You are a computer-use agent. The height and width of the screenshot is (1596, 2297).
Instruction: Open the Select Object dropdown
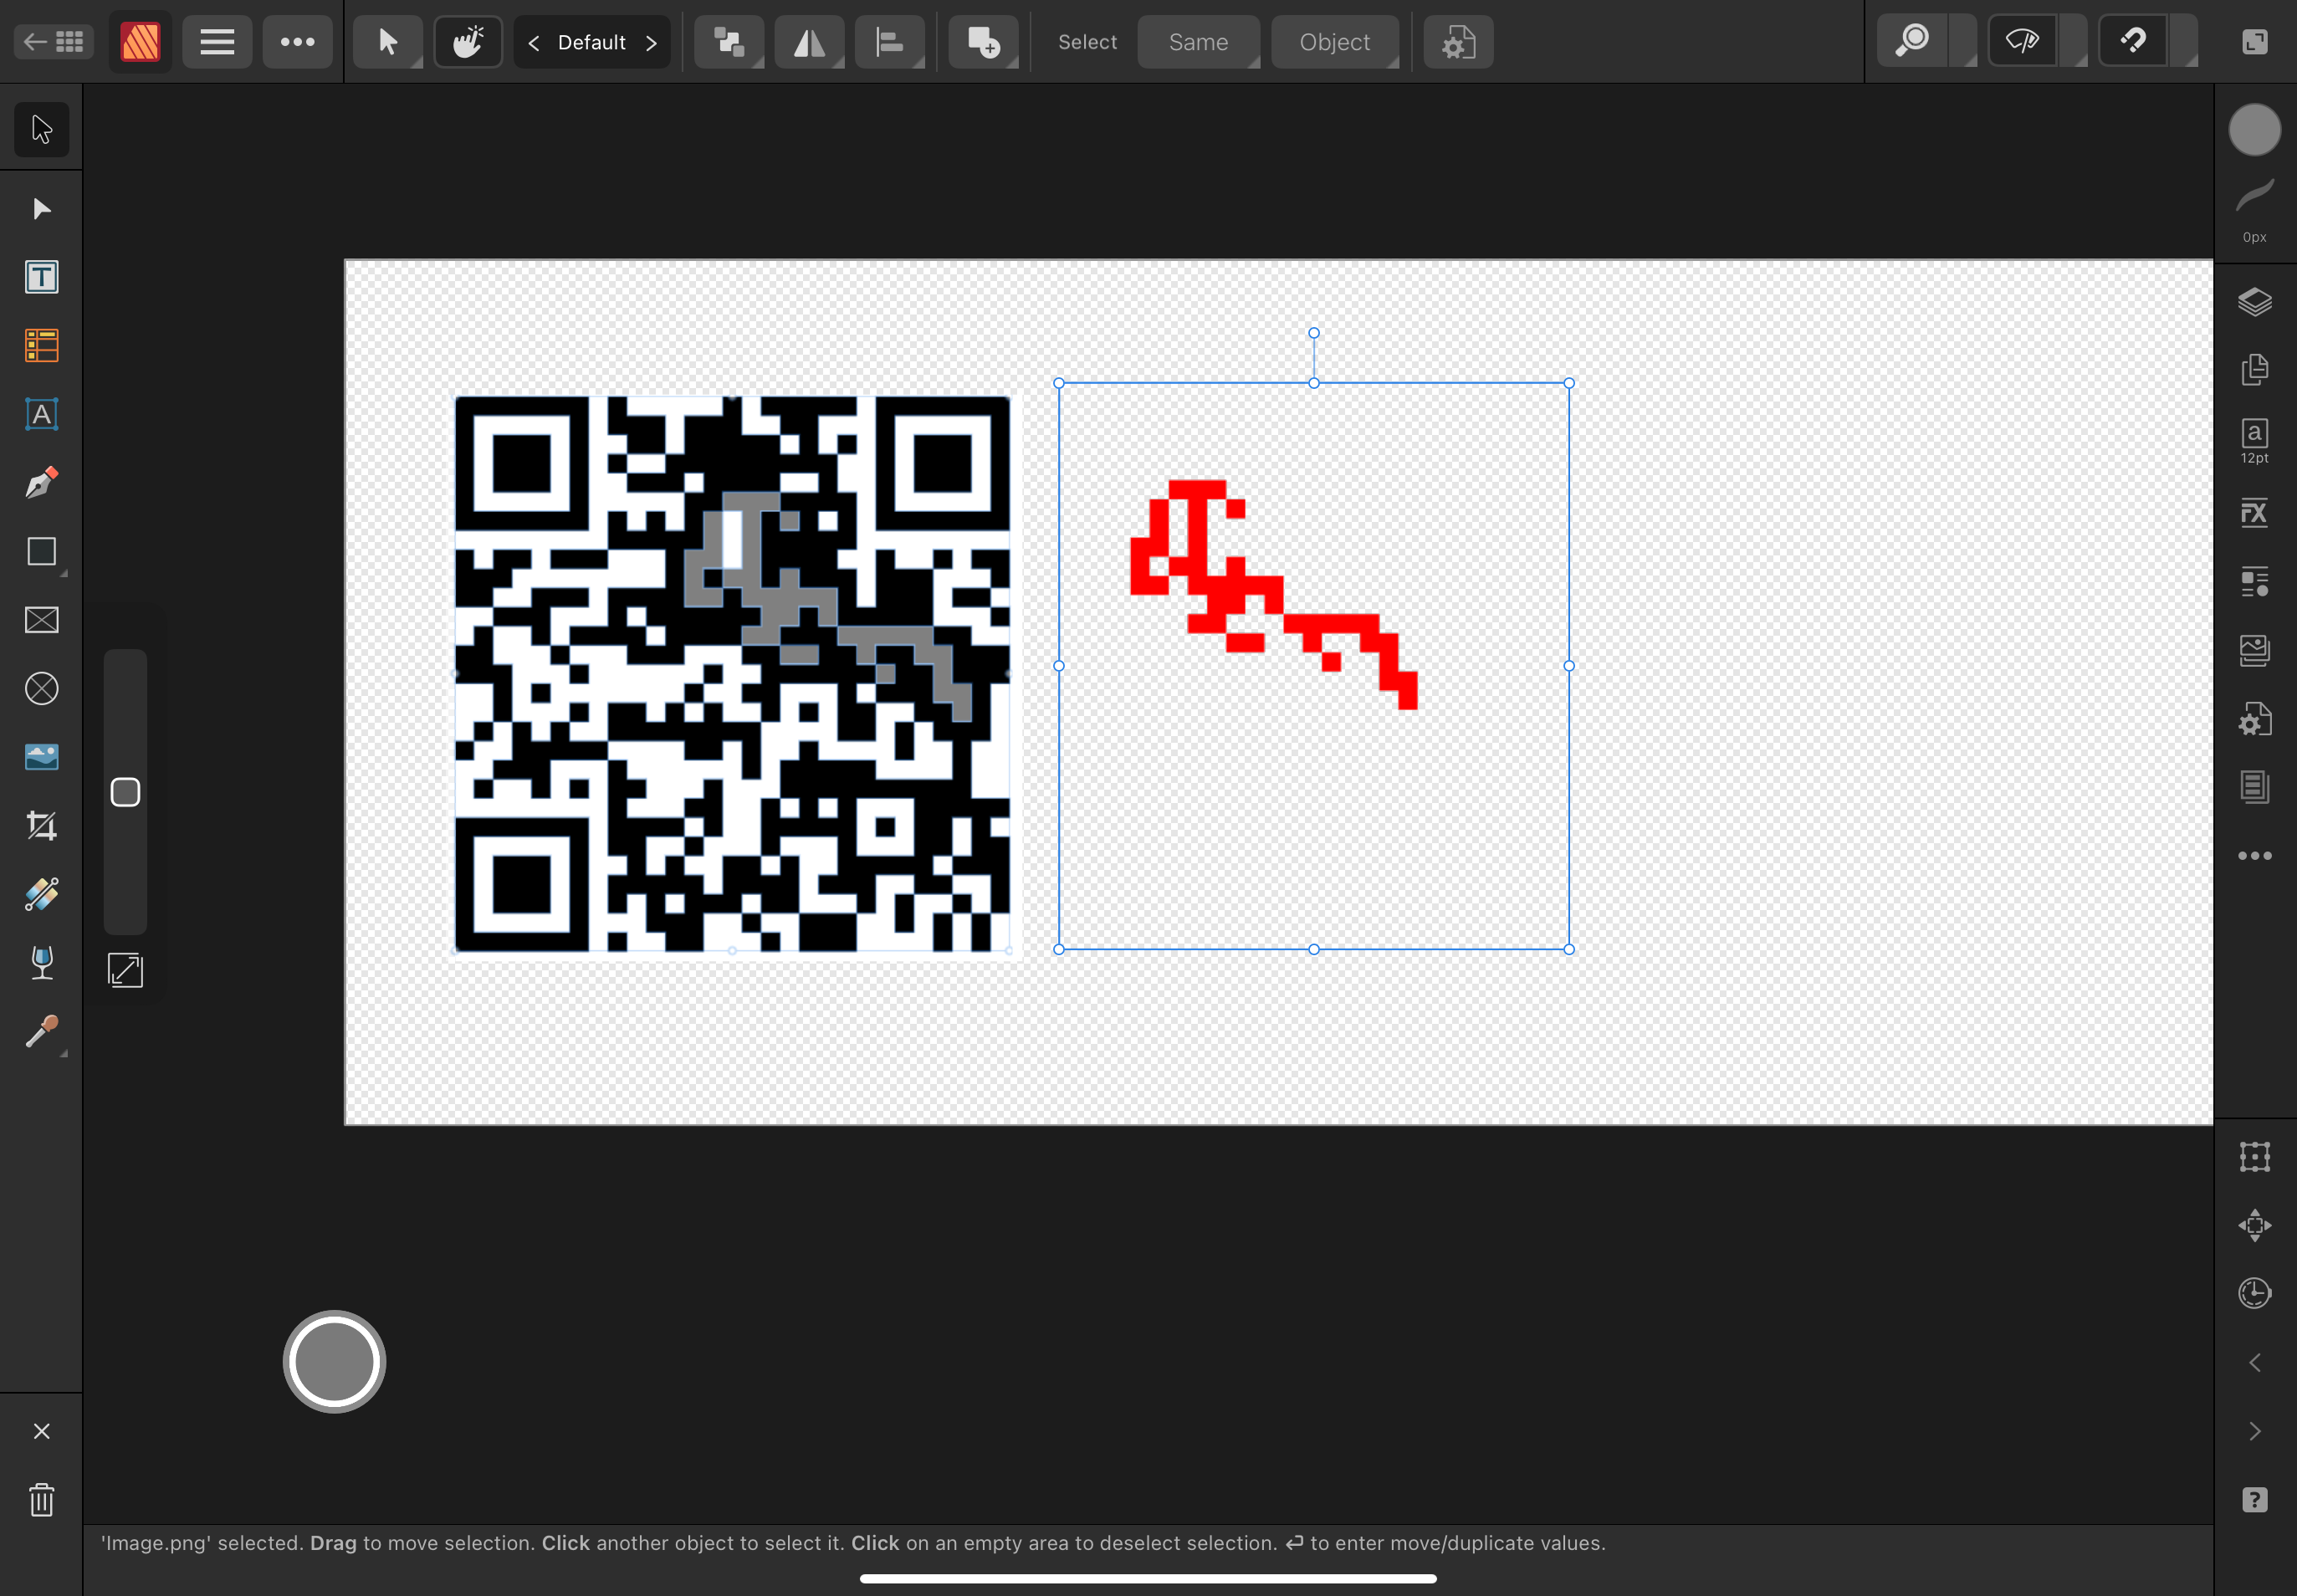coord(1334,42)
